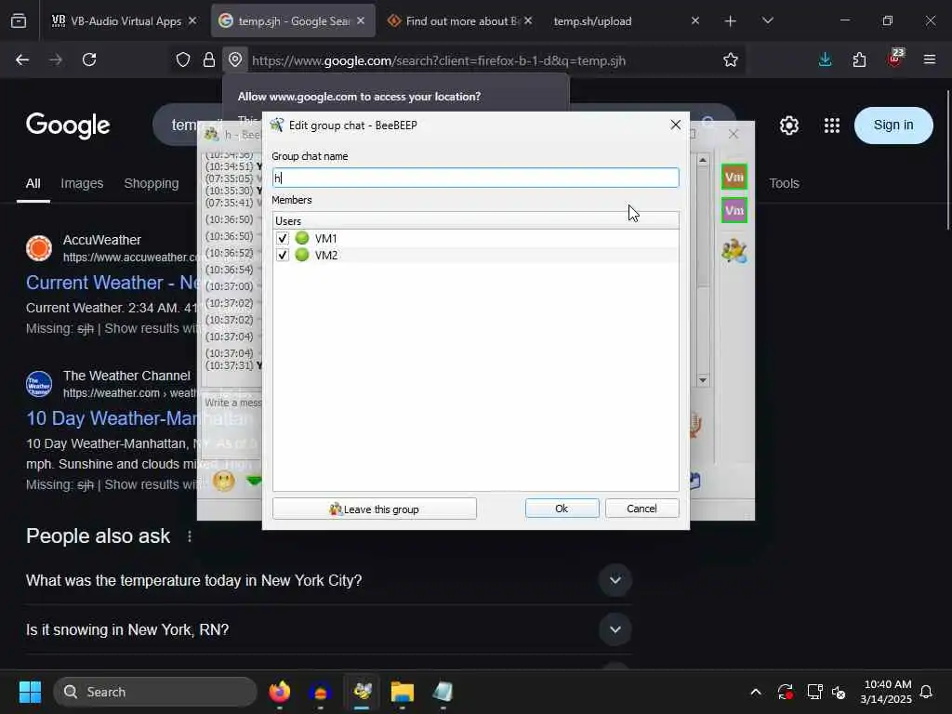Click the Windows taskbar Search box
The image size is (952, 714).
[155, 692]
